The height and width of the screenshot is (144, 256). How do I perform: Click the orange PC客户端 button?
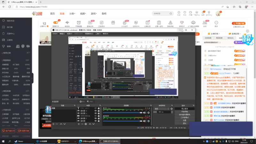[238, 23]
